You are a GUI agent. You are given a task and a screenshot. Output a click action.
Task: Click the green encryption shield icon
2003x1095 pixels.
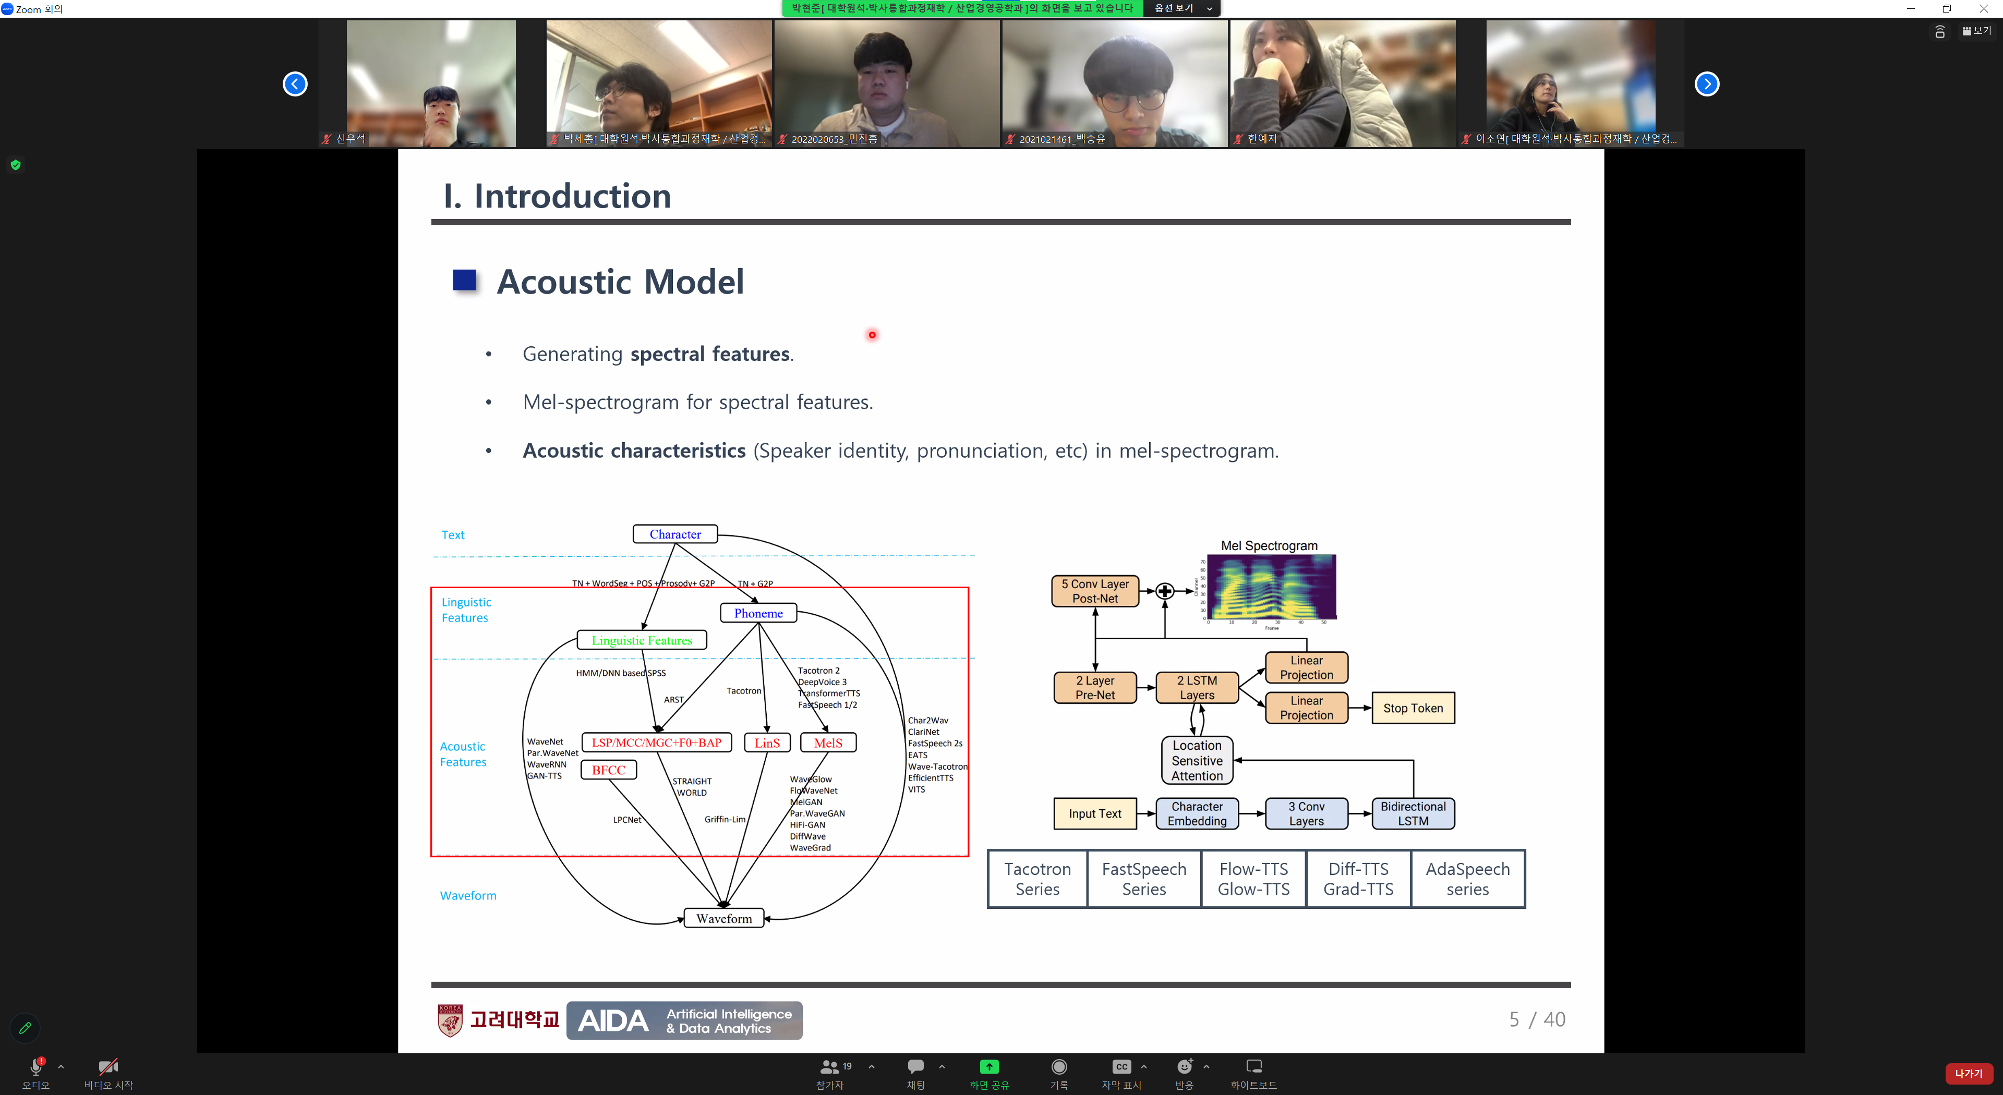point(16,165)
